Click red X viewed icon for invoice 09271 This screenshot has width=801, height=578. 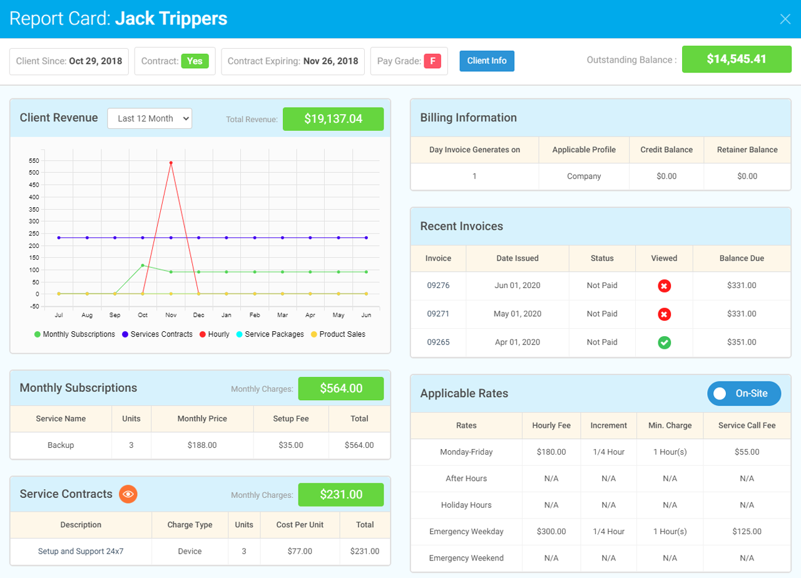tap(664, 314)
